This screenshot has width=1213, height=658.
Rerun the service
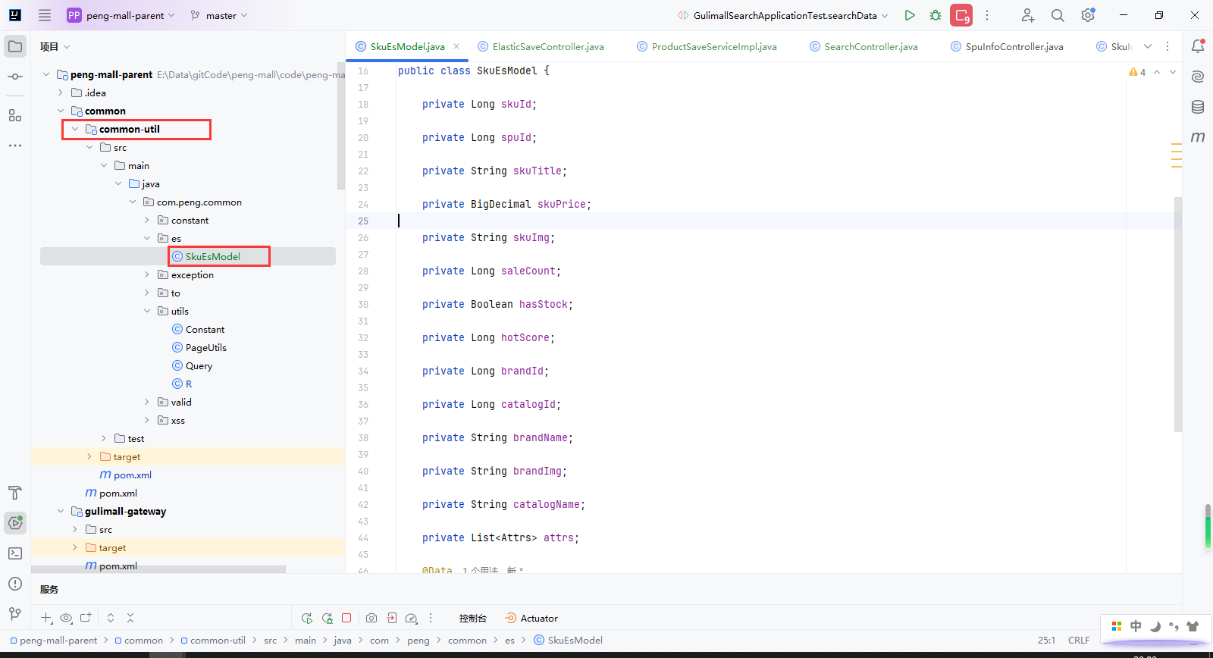307,618
